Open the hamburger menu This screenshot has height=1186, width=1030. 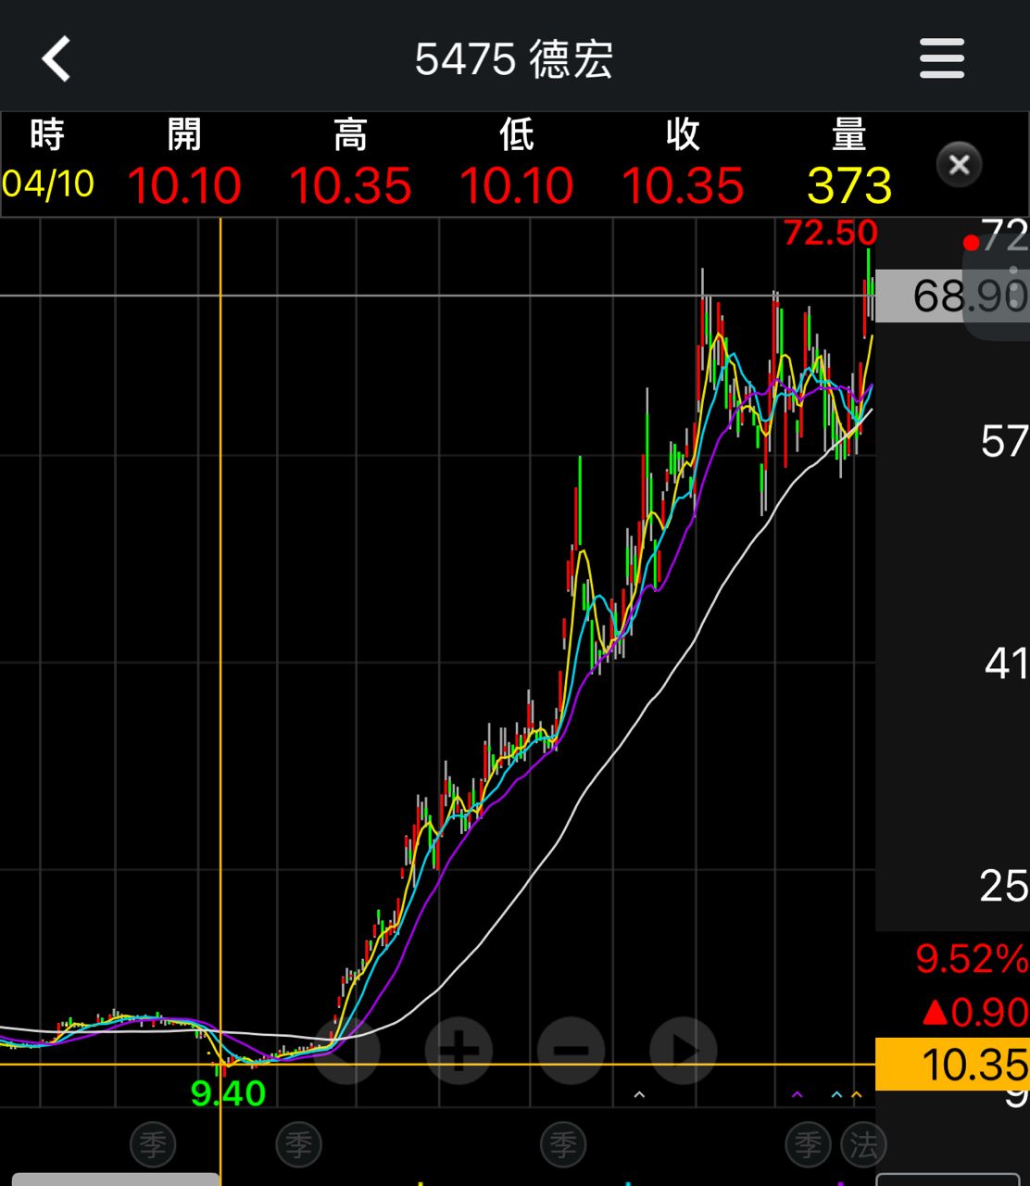click(942, 59)
